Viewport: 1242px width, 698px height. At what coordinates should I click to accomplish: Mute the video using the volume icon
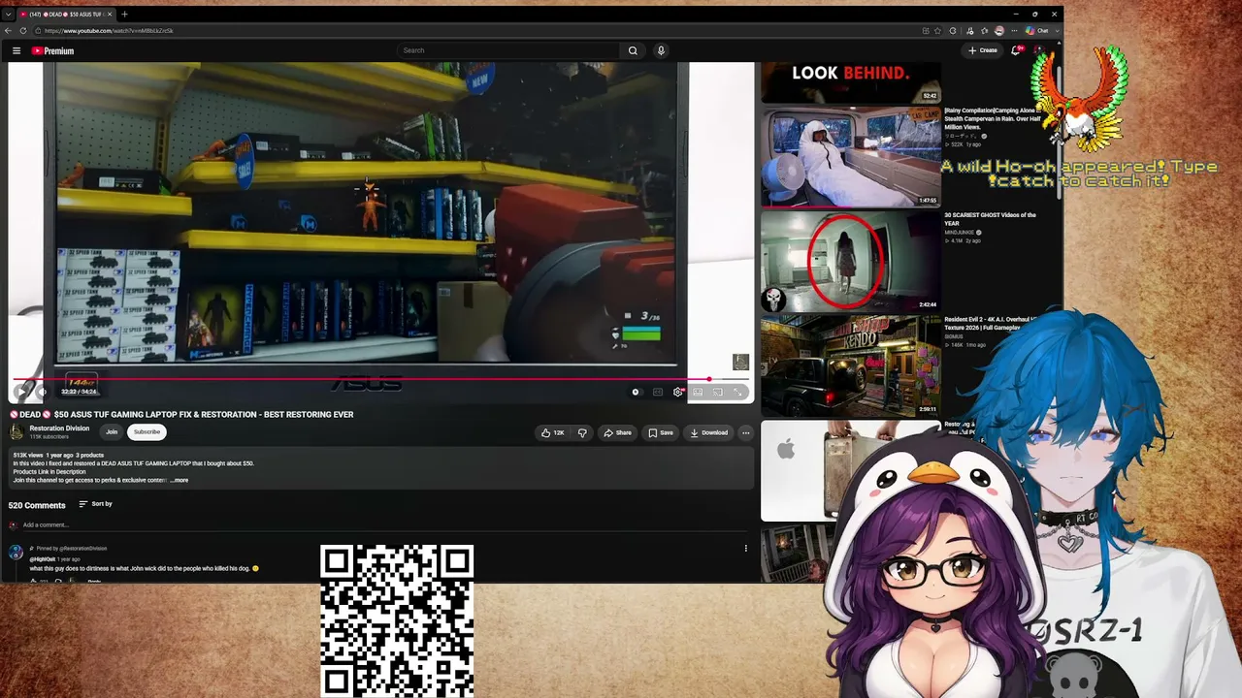[43, 392]
